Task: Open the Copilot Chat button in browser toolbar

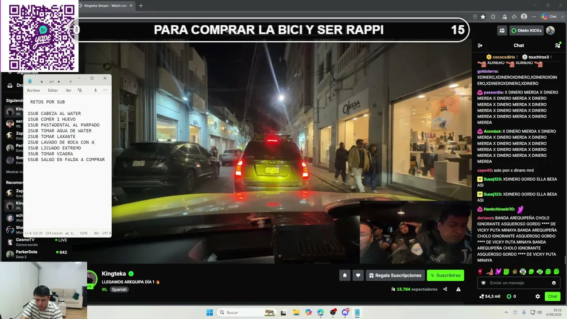Action: pos(549,17)
